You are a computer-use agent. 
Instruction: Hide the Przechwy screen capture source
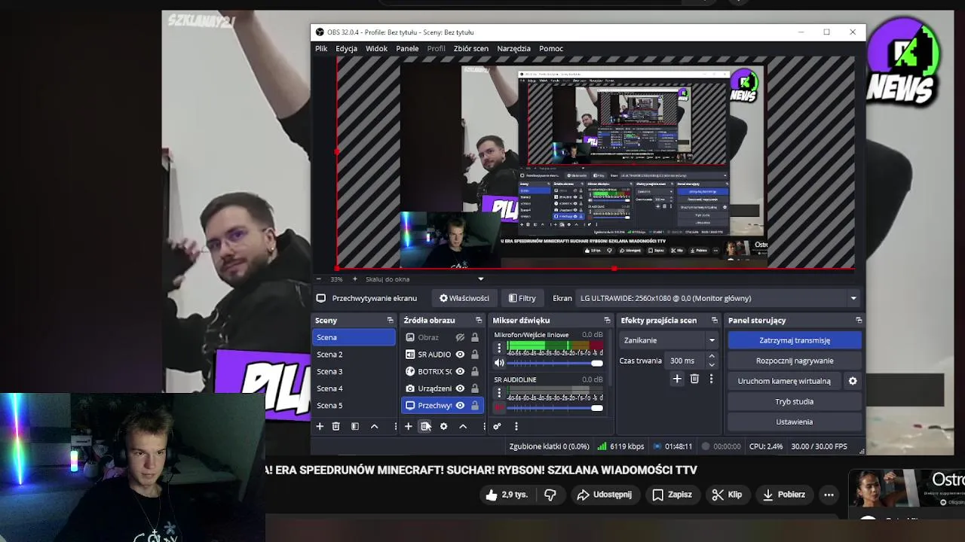pyautogui.click(x=460, y=405)
